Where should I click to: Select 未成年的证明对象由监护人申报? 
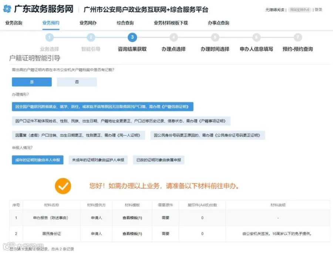(x=98, y=160)
